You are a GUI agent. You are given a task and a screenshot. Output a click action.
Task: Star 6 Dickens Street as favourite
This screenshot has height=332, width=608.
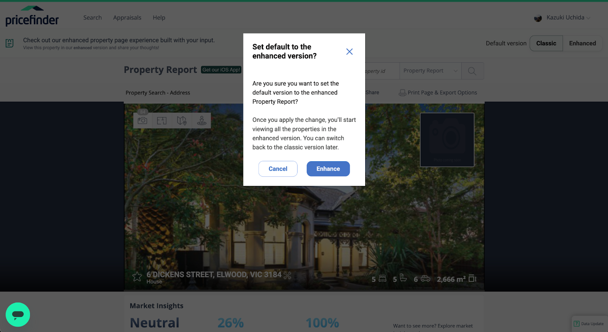[x=137, y=277]
